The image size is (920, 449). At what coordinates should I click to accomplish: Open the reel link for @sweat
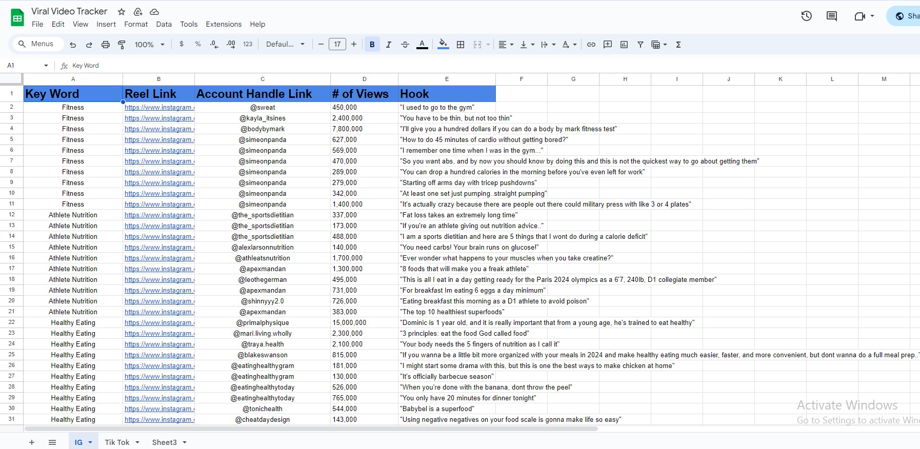159,108
